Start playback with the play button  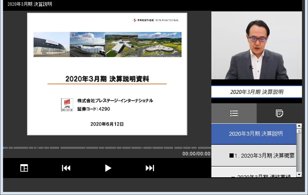click(x=108, y=168)
